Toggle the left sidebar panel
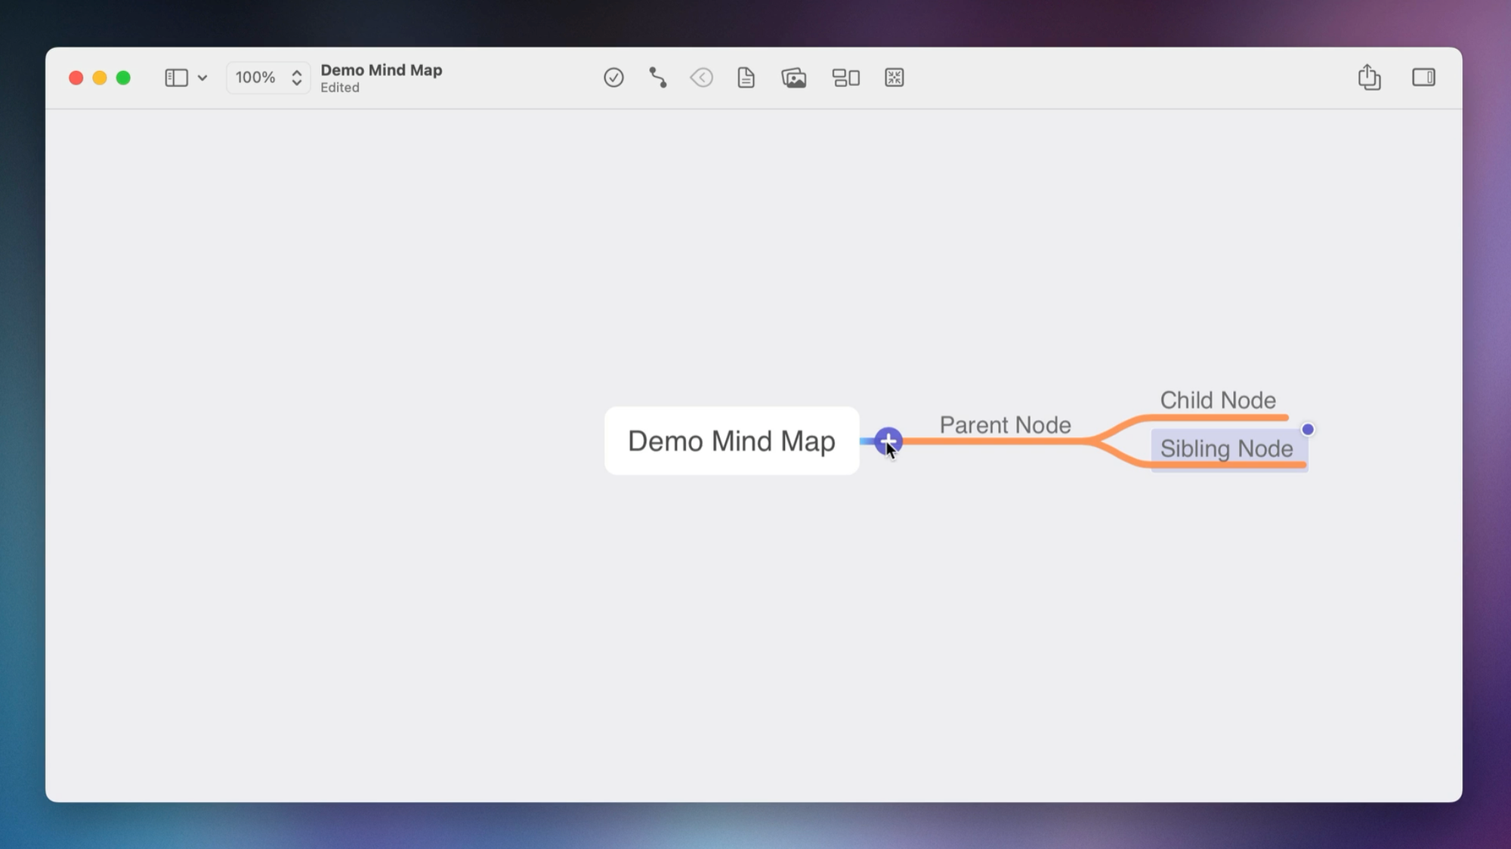Screen dimensions: 1511x849 coord(176,77)
